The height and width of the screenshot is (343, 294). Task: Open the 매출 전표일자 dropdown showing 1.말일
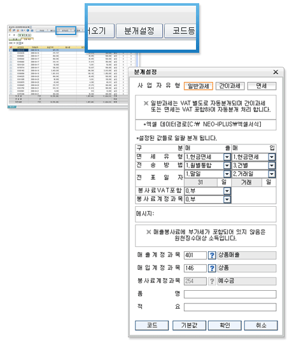(227, 174)
